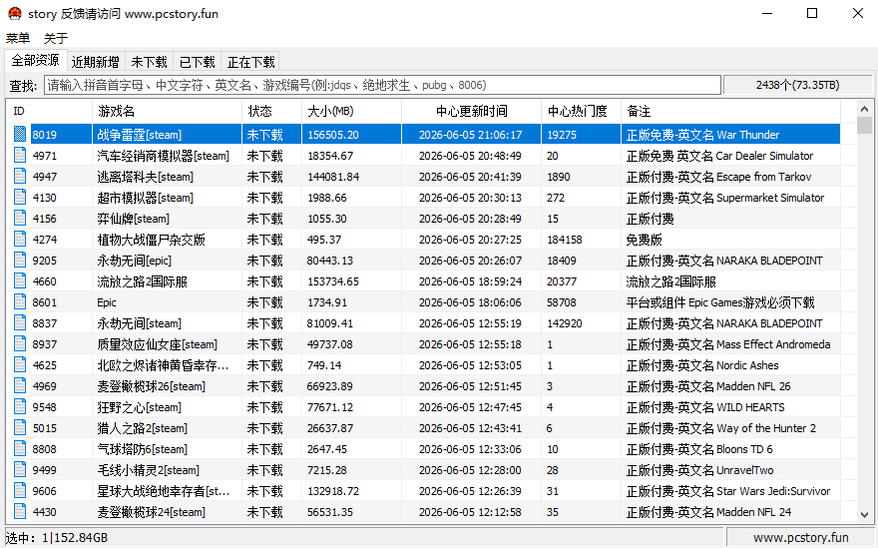The width and height of the screenshot is (878, 548).
Task: Click the file icon for row ID 8937
Action: click(20, 344)
